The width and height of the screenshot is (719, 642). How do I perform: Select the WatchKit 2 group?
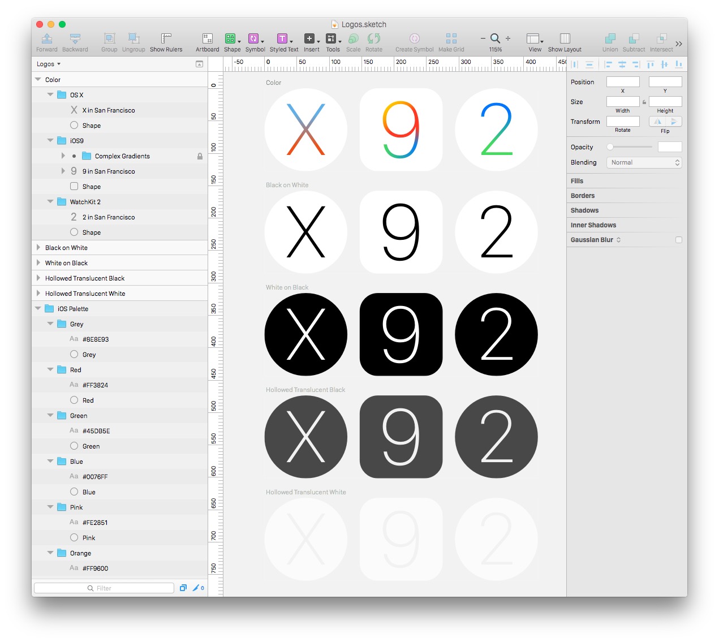[x=119, y=202]
